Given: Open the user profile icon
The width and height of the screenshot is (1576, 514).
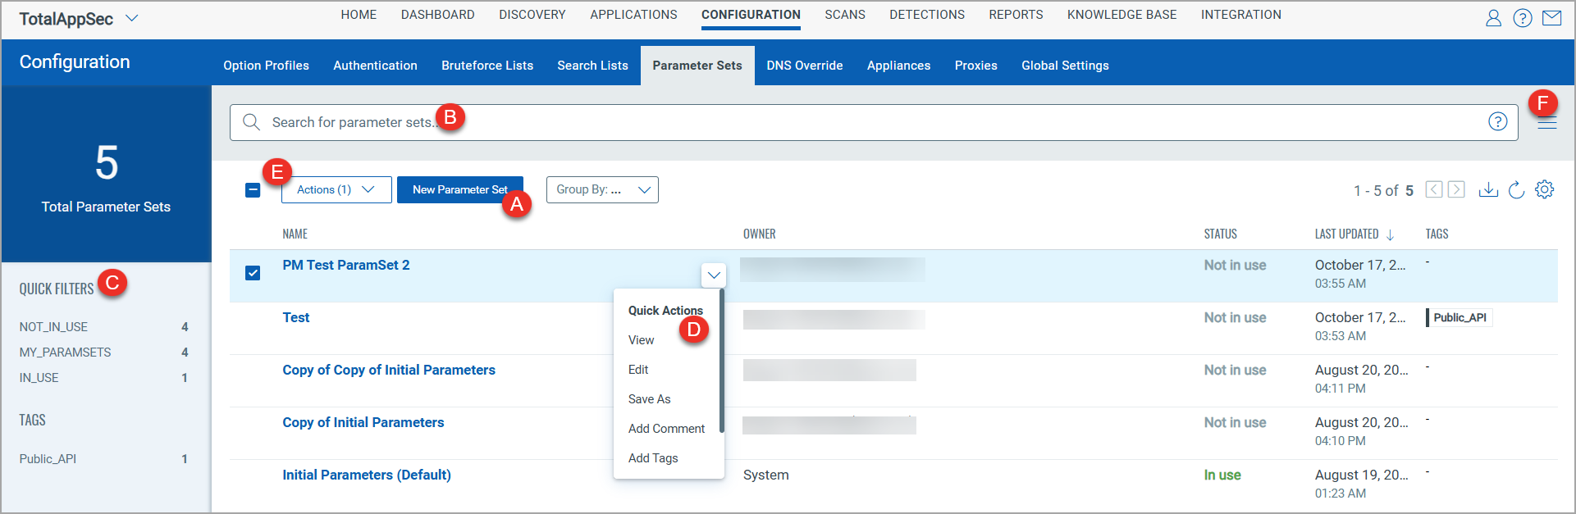Looking at the screenshot, I should click(x=1493, y=18).
